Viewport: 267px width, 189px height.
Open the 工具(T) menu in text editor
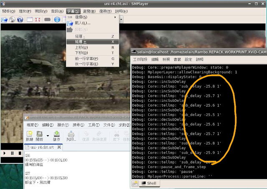[x=93, y=125]
